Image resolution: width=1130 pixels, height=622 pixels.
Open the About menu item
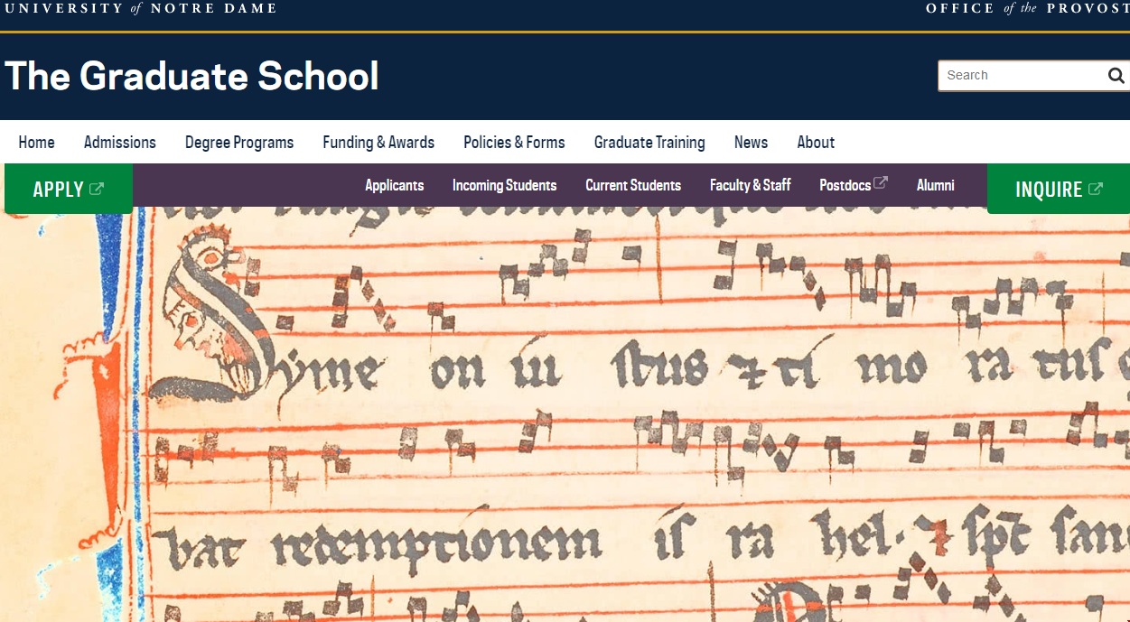click(816, 143)
